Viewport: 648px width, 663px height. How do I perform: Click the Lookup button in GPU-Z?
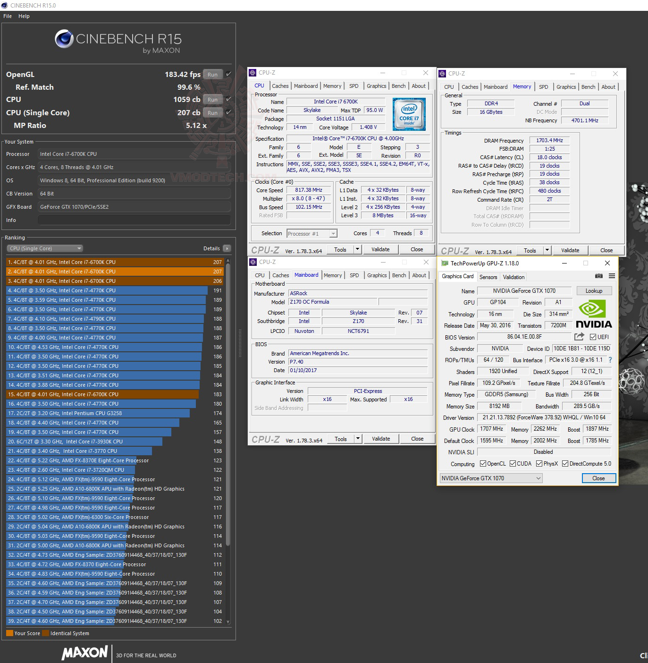pyautogui.click(x=594, y=290)
